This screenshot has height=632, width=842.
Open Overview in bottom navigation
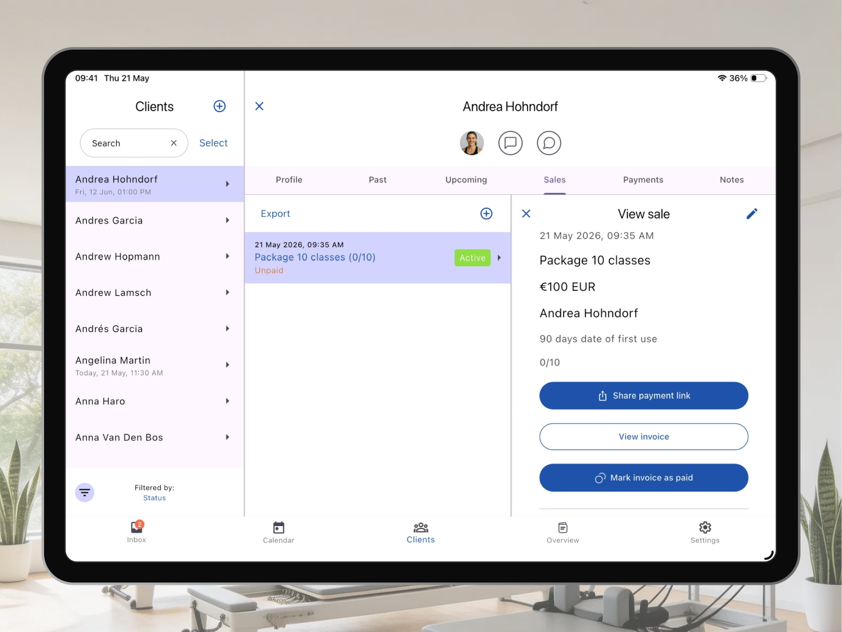pyautogui.click(x=563, y=532)
